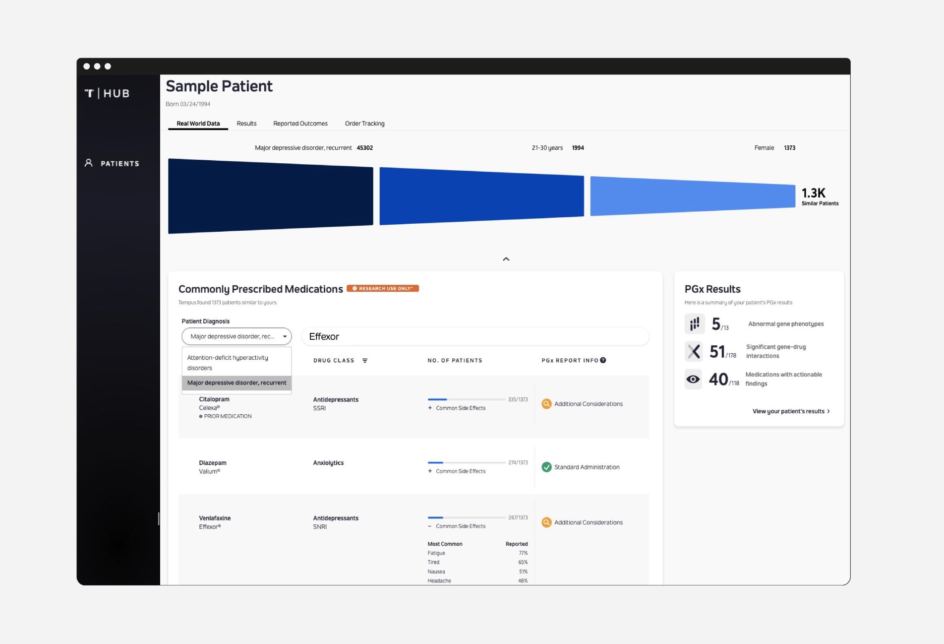This screenshot has height=644, width=944.
Task: Click the DRUG CLASS column header
Action: [x=334, y=361]
